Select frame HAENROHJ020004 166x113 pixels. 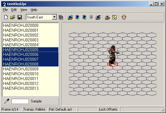[30, 45]
